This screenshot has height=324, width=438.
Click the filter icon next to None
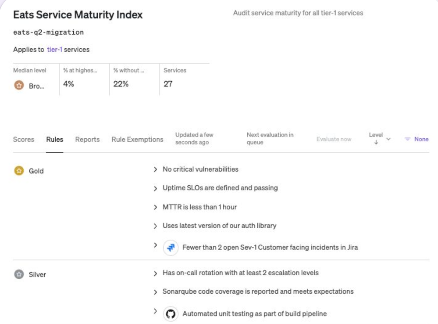(407, 139)
